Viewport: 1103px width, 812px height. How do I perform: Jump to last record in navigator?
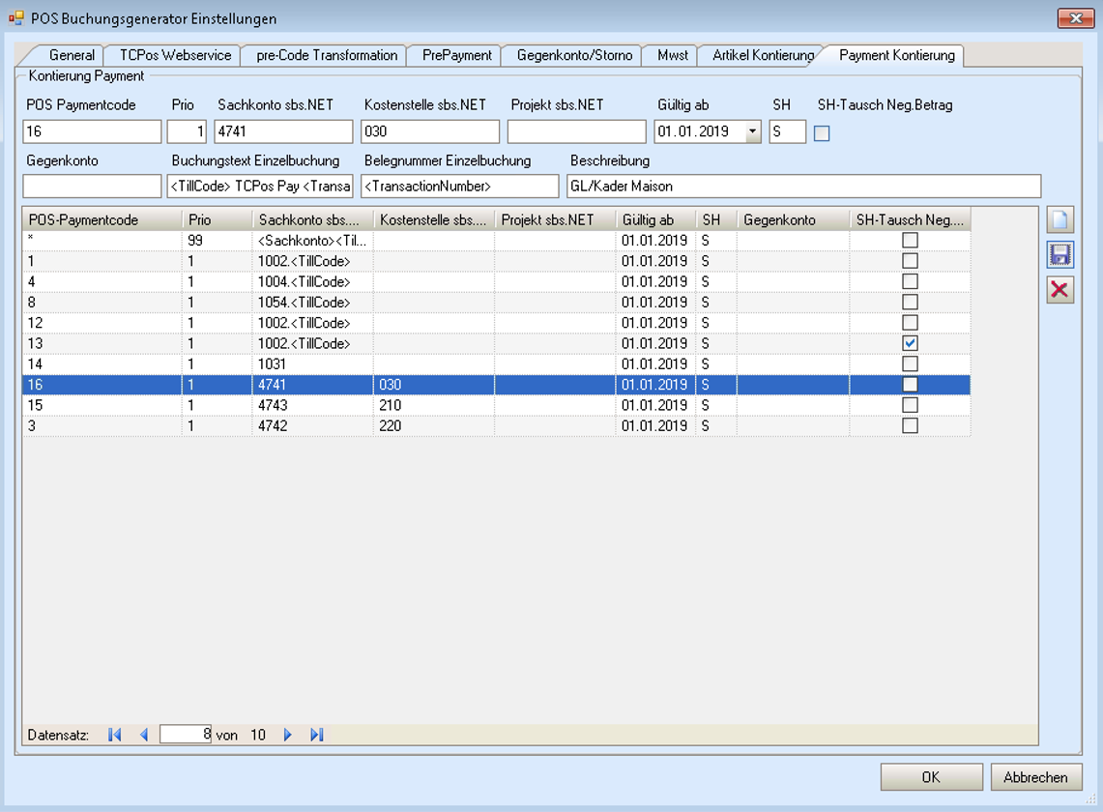pos(316,735)
